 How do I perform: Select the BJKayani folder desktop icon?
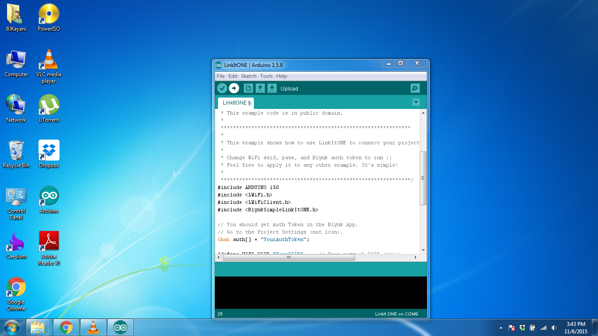(16, 17)
